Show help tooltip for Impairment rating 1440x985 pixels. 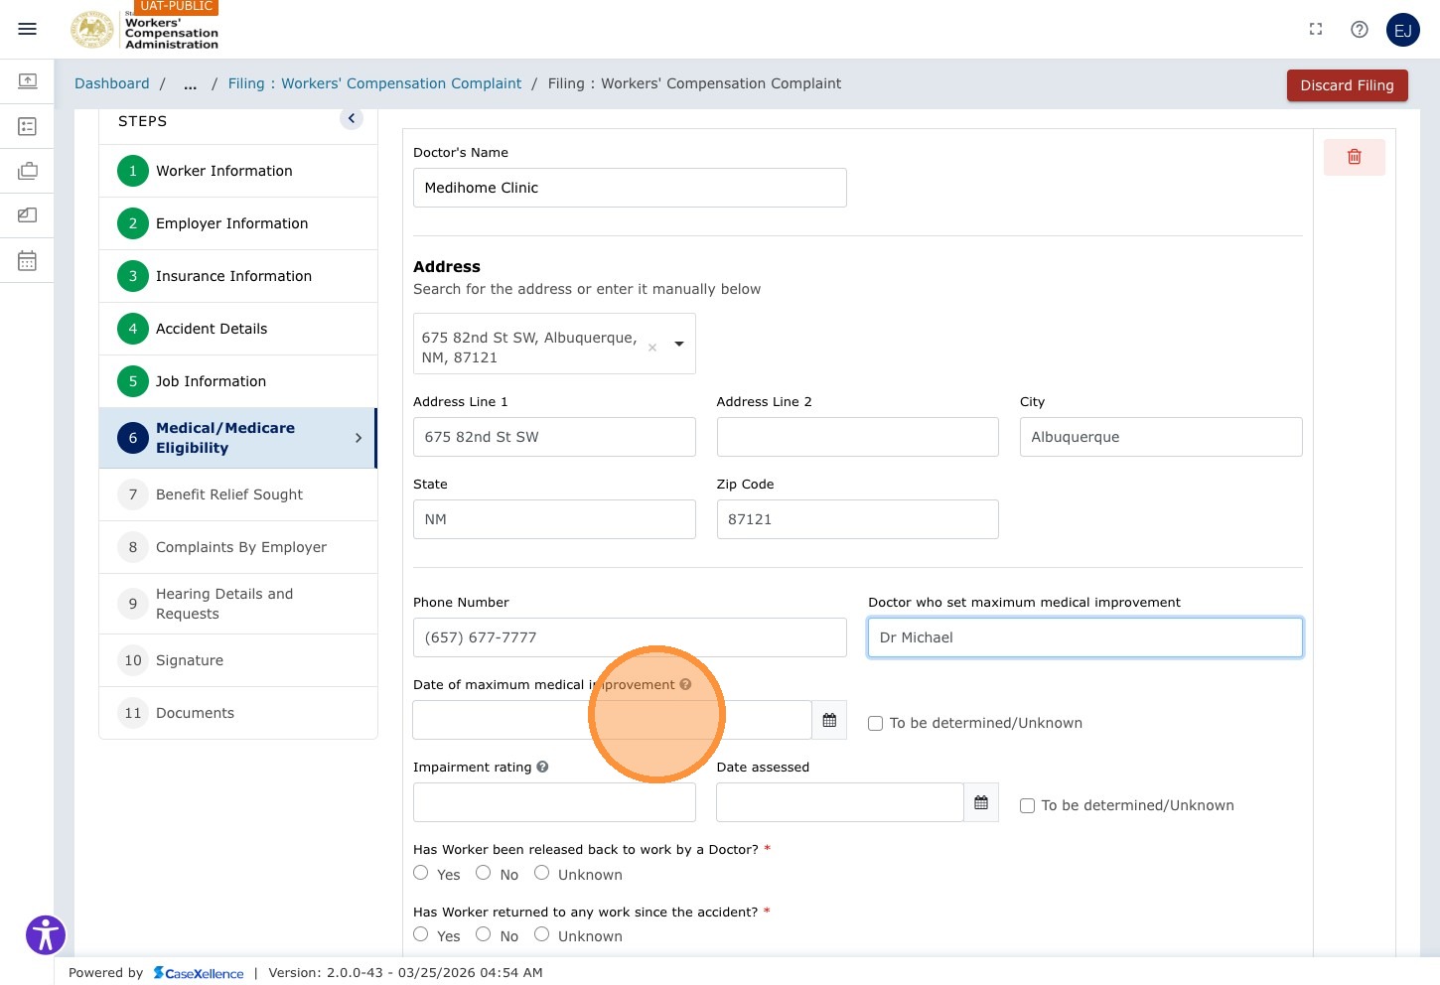tap(542, 767)
